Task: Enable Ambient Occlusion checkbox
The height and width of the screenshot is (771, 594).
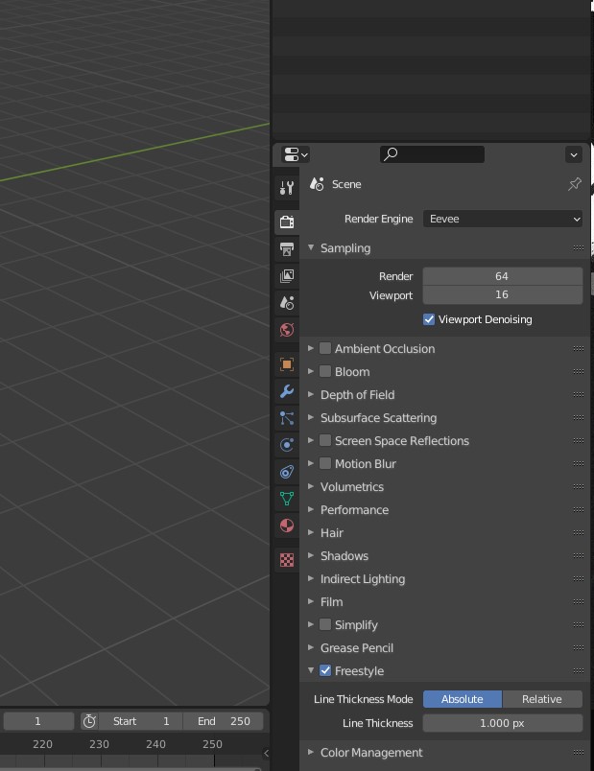Action: pyautogui.click(x=324, y=349)
